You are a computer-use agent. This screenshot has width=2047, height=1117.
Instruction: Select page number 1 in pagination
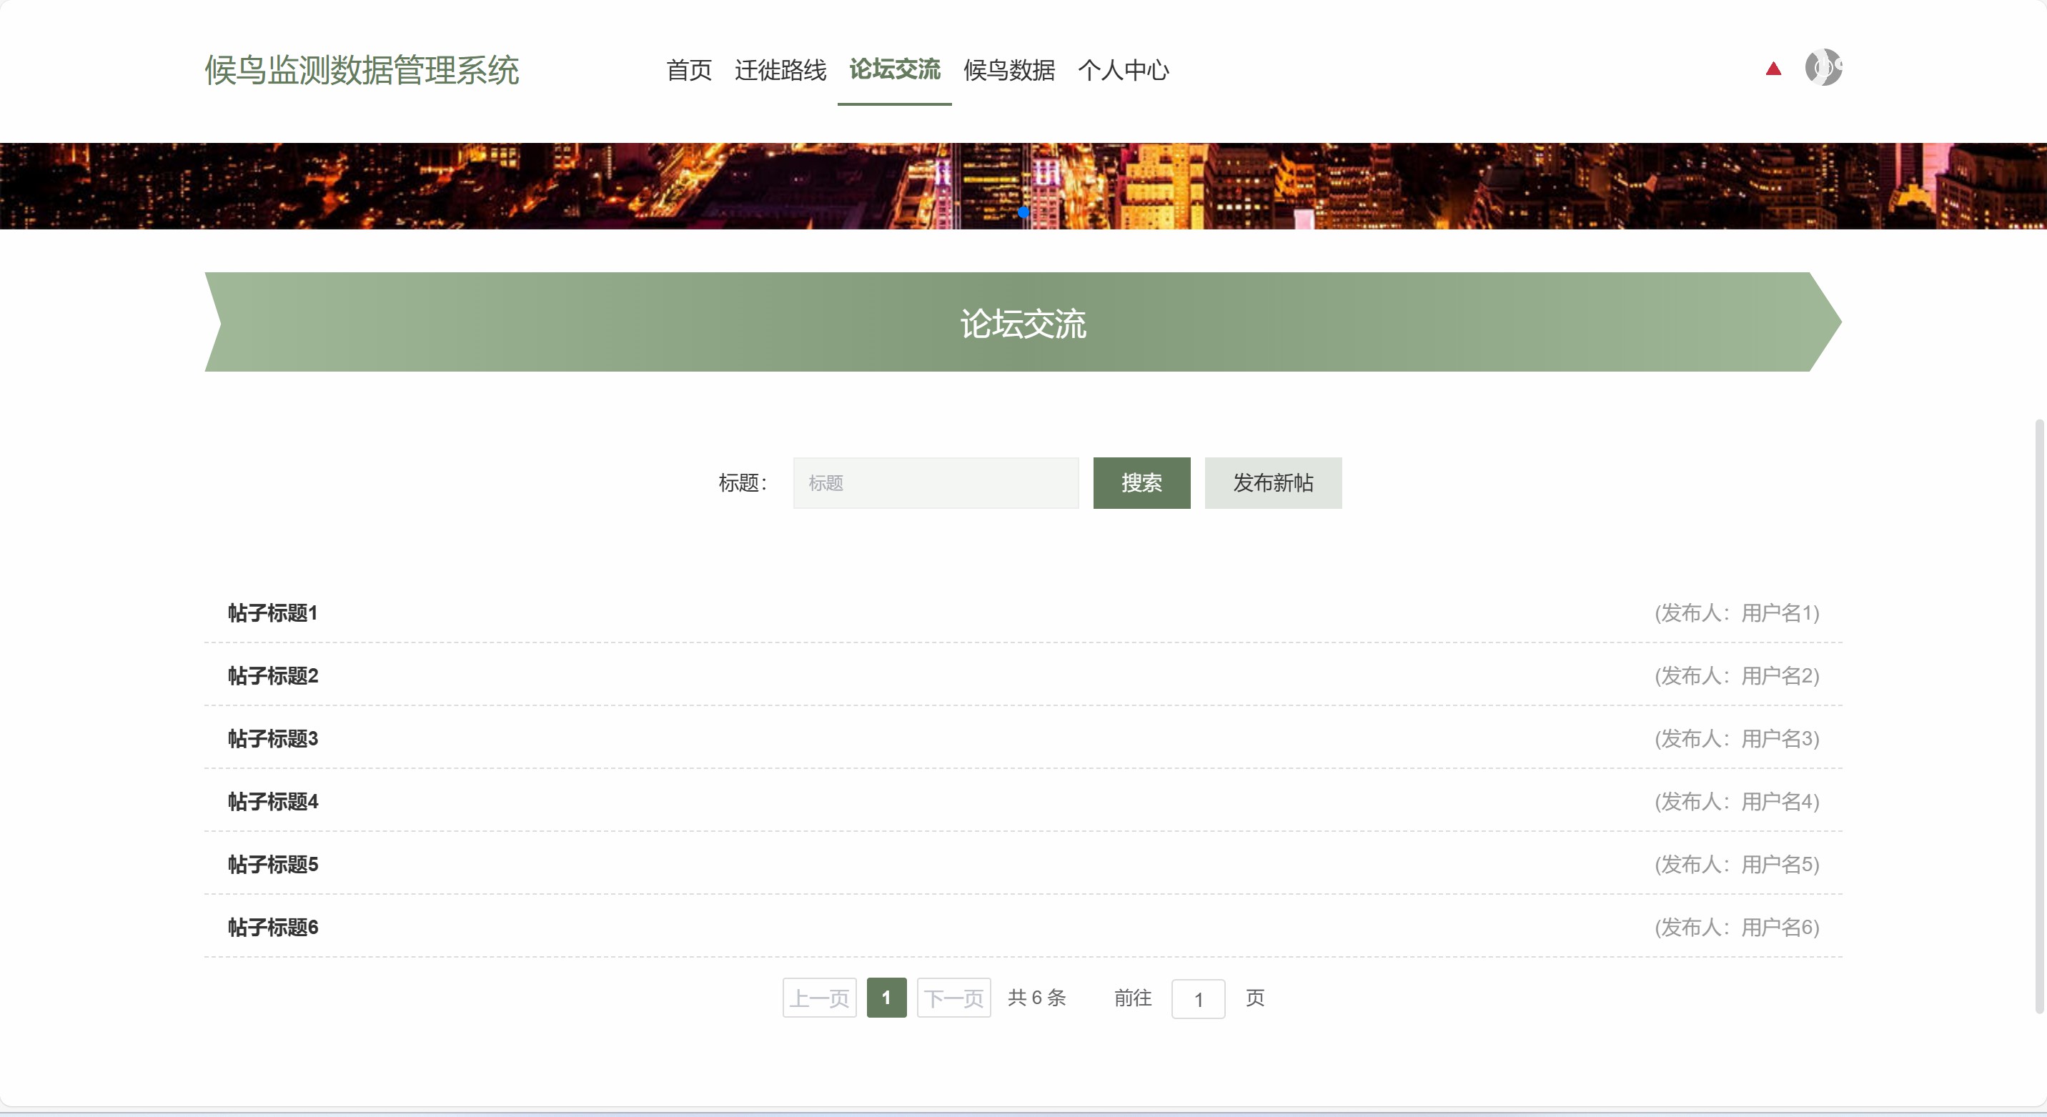[x=886, y=998]
